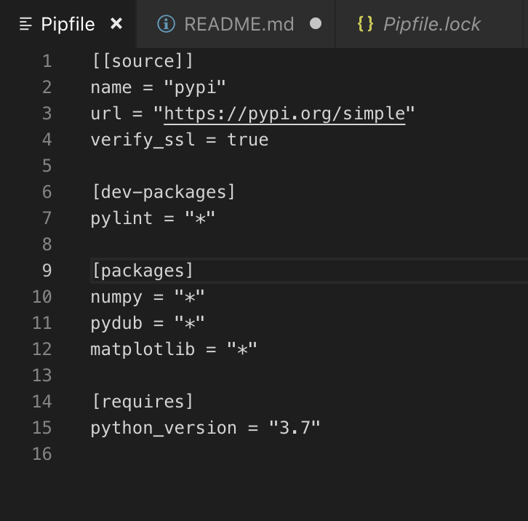
Task: Click the [[source]] section header
Action: (143, 61)
